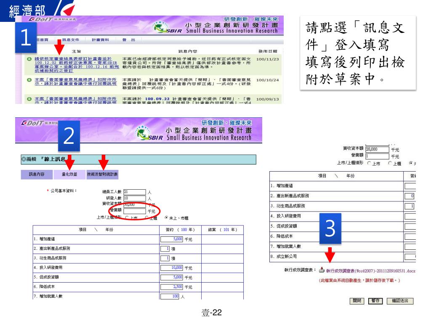
Task: Click SBIR globe logo in screenshot 1
Action: (160, 27)
